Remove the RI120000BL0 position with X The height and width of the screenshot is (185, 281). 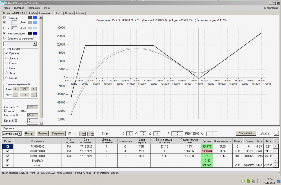[x=276, y=151]
